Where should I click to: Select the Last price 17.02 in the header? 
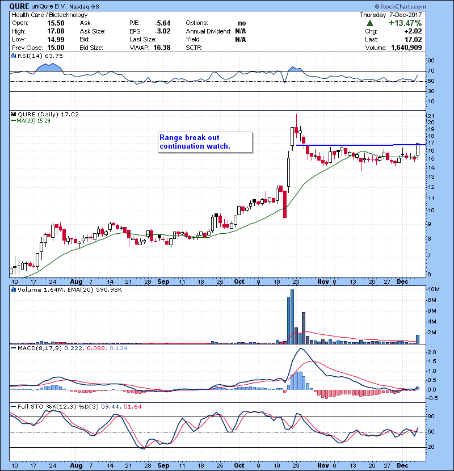click(413, 39)
